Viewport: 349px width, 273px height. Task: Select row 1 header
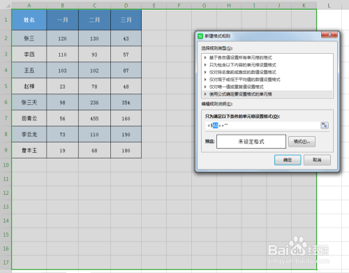[x=6, y=20]
